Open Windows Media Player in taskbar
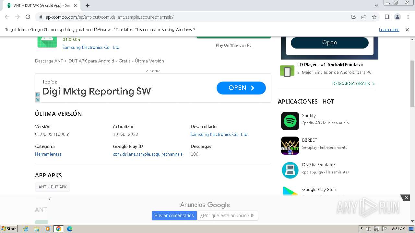 48,229
